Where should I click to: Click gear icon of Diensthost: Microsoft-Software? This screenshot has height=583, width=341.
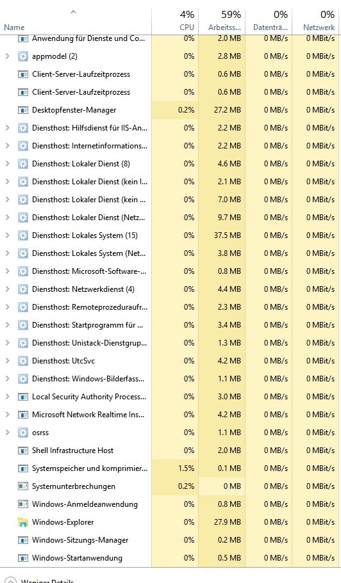(23, 271)
